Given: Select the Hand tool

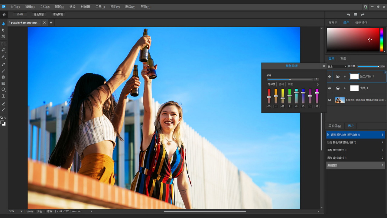Looking at the screenshot, I should tap(3, 24).
